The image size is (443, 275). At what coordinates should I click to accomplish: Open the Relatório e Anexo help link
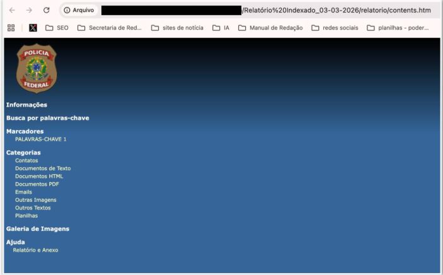pyautogui.click(x=35, y=250)
